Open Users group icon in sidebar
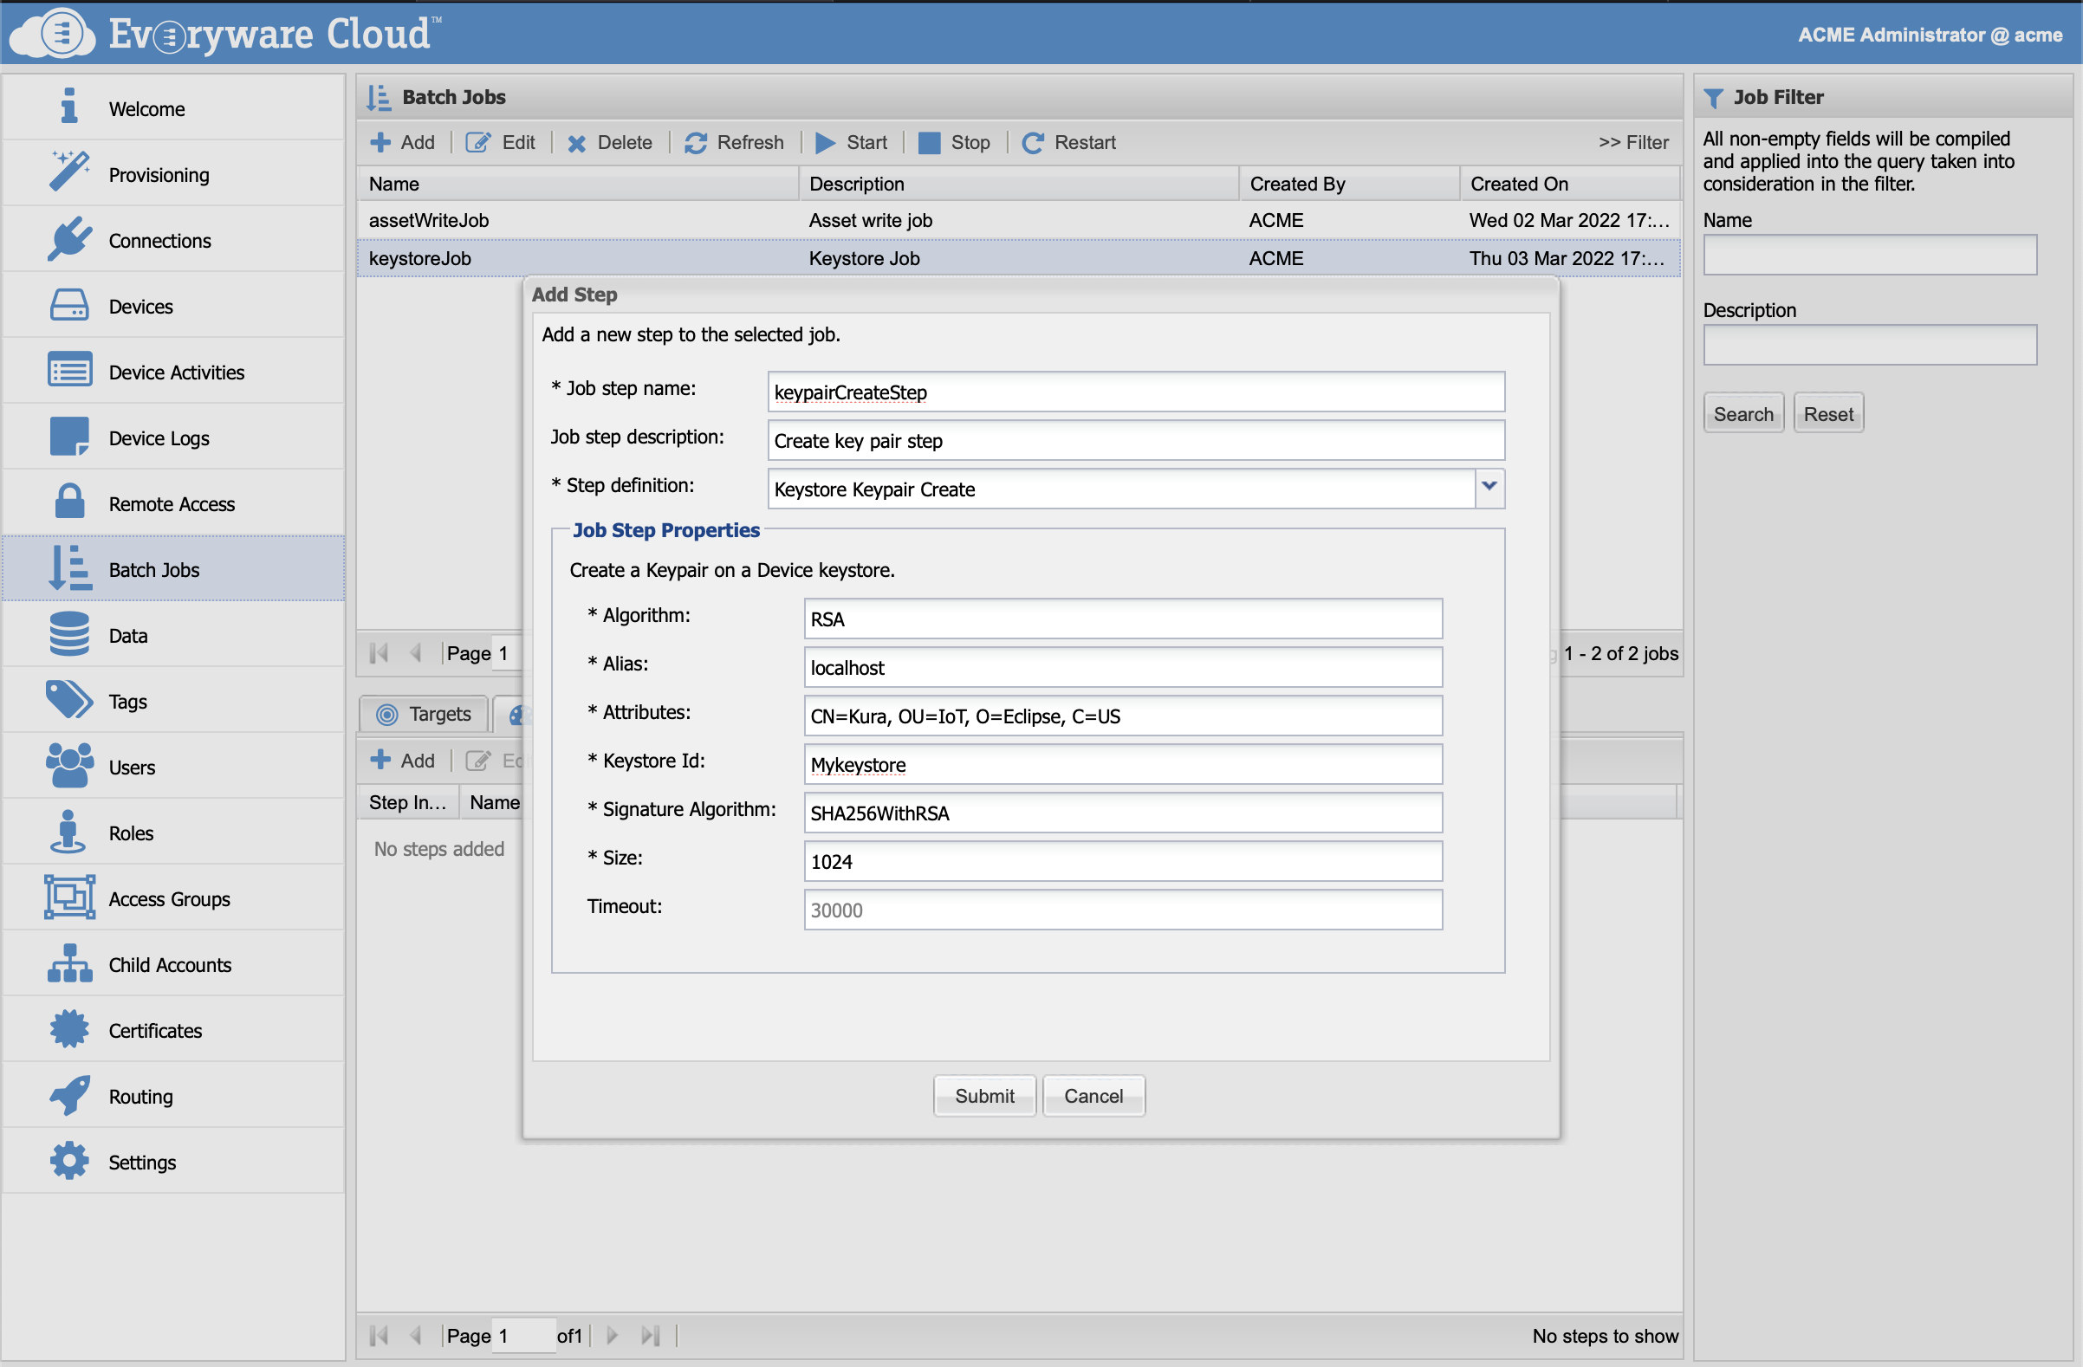The width and height of the screenshot is (2083, 1367). [x=69, y=766]
